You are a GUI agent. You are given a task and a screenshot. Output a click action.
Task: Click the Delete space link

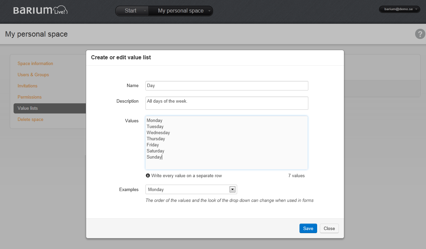tap(31, 119)
